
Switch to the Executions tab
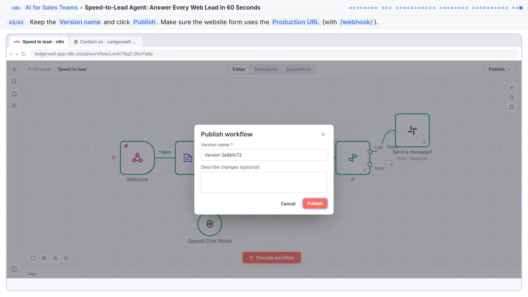tap(266, 69)
